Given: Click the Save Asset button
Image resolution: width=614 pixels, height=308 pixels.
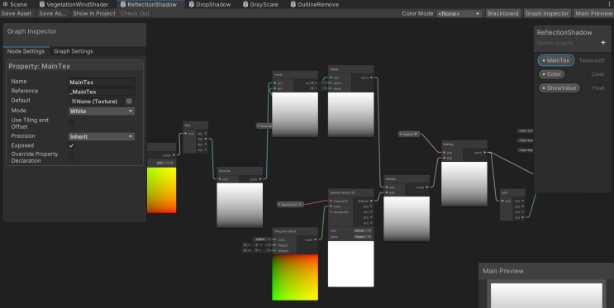Looking at the screenshot, I should (x=17, y=13).
